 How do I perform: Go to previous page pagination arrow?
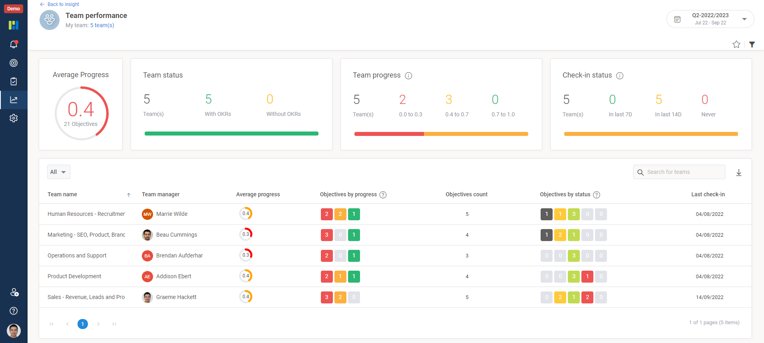[x=67, y=324]
